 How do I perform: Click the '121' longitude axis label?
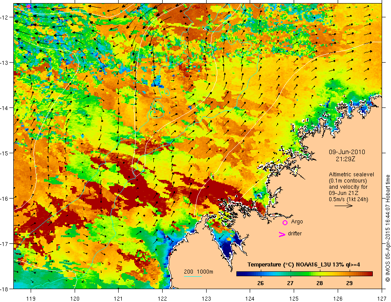(x=119, y=298)
